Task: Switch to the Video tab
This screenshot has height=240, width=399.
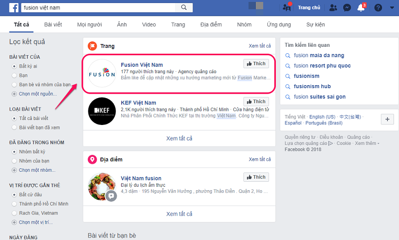Action: click(x=149, y=24)
